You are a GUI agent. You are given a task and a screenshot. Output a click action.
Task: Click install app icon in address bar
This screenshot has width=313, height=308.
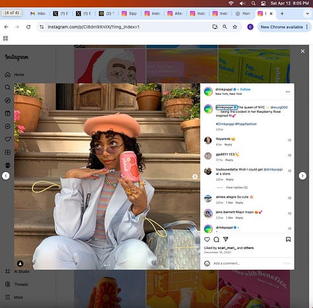coord(215,27)
